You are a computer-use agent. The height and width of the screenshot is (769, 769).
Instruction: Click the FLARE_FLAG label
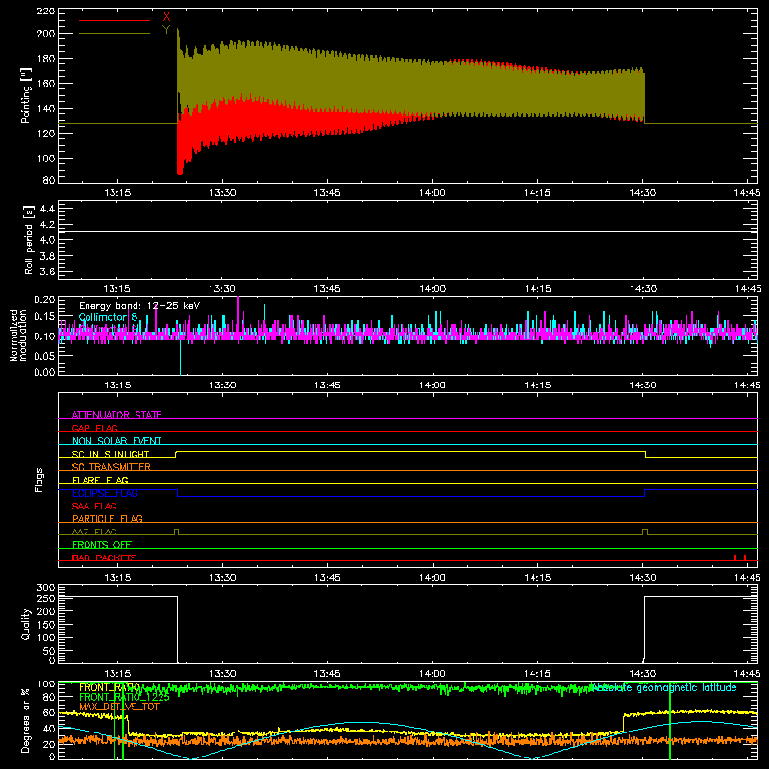(100, 480)
